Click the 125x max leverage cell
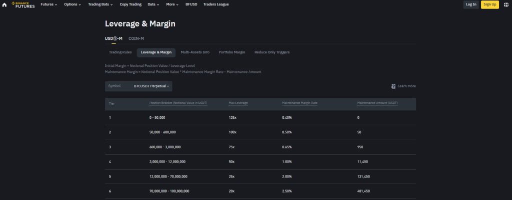The image size is (512, 200). pos(232,118)
